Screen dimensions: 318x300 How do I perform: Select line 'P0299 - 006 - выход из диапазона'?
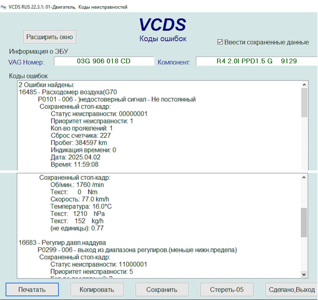click(137, 250)
